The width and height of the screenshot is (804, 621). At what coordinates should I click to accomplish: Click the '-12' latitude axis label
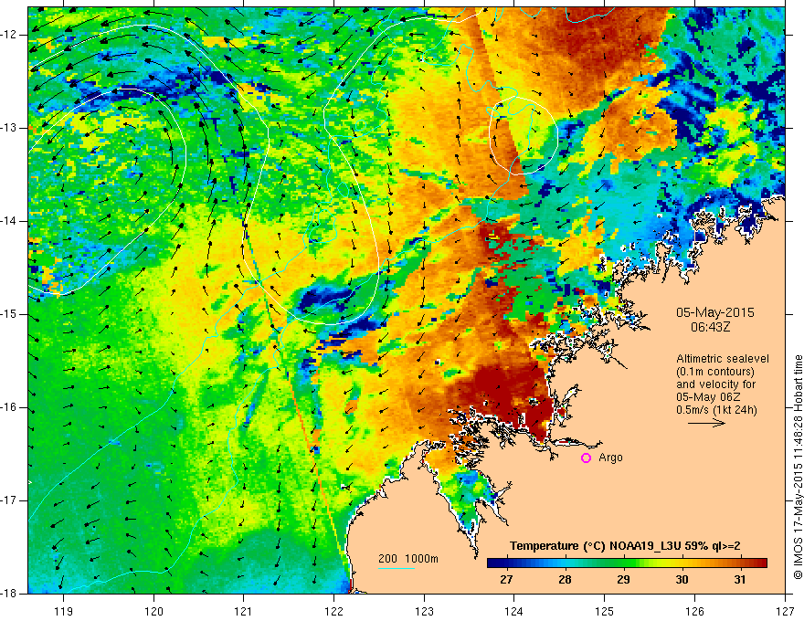pyautogui.click(x=10, y=35)
